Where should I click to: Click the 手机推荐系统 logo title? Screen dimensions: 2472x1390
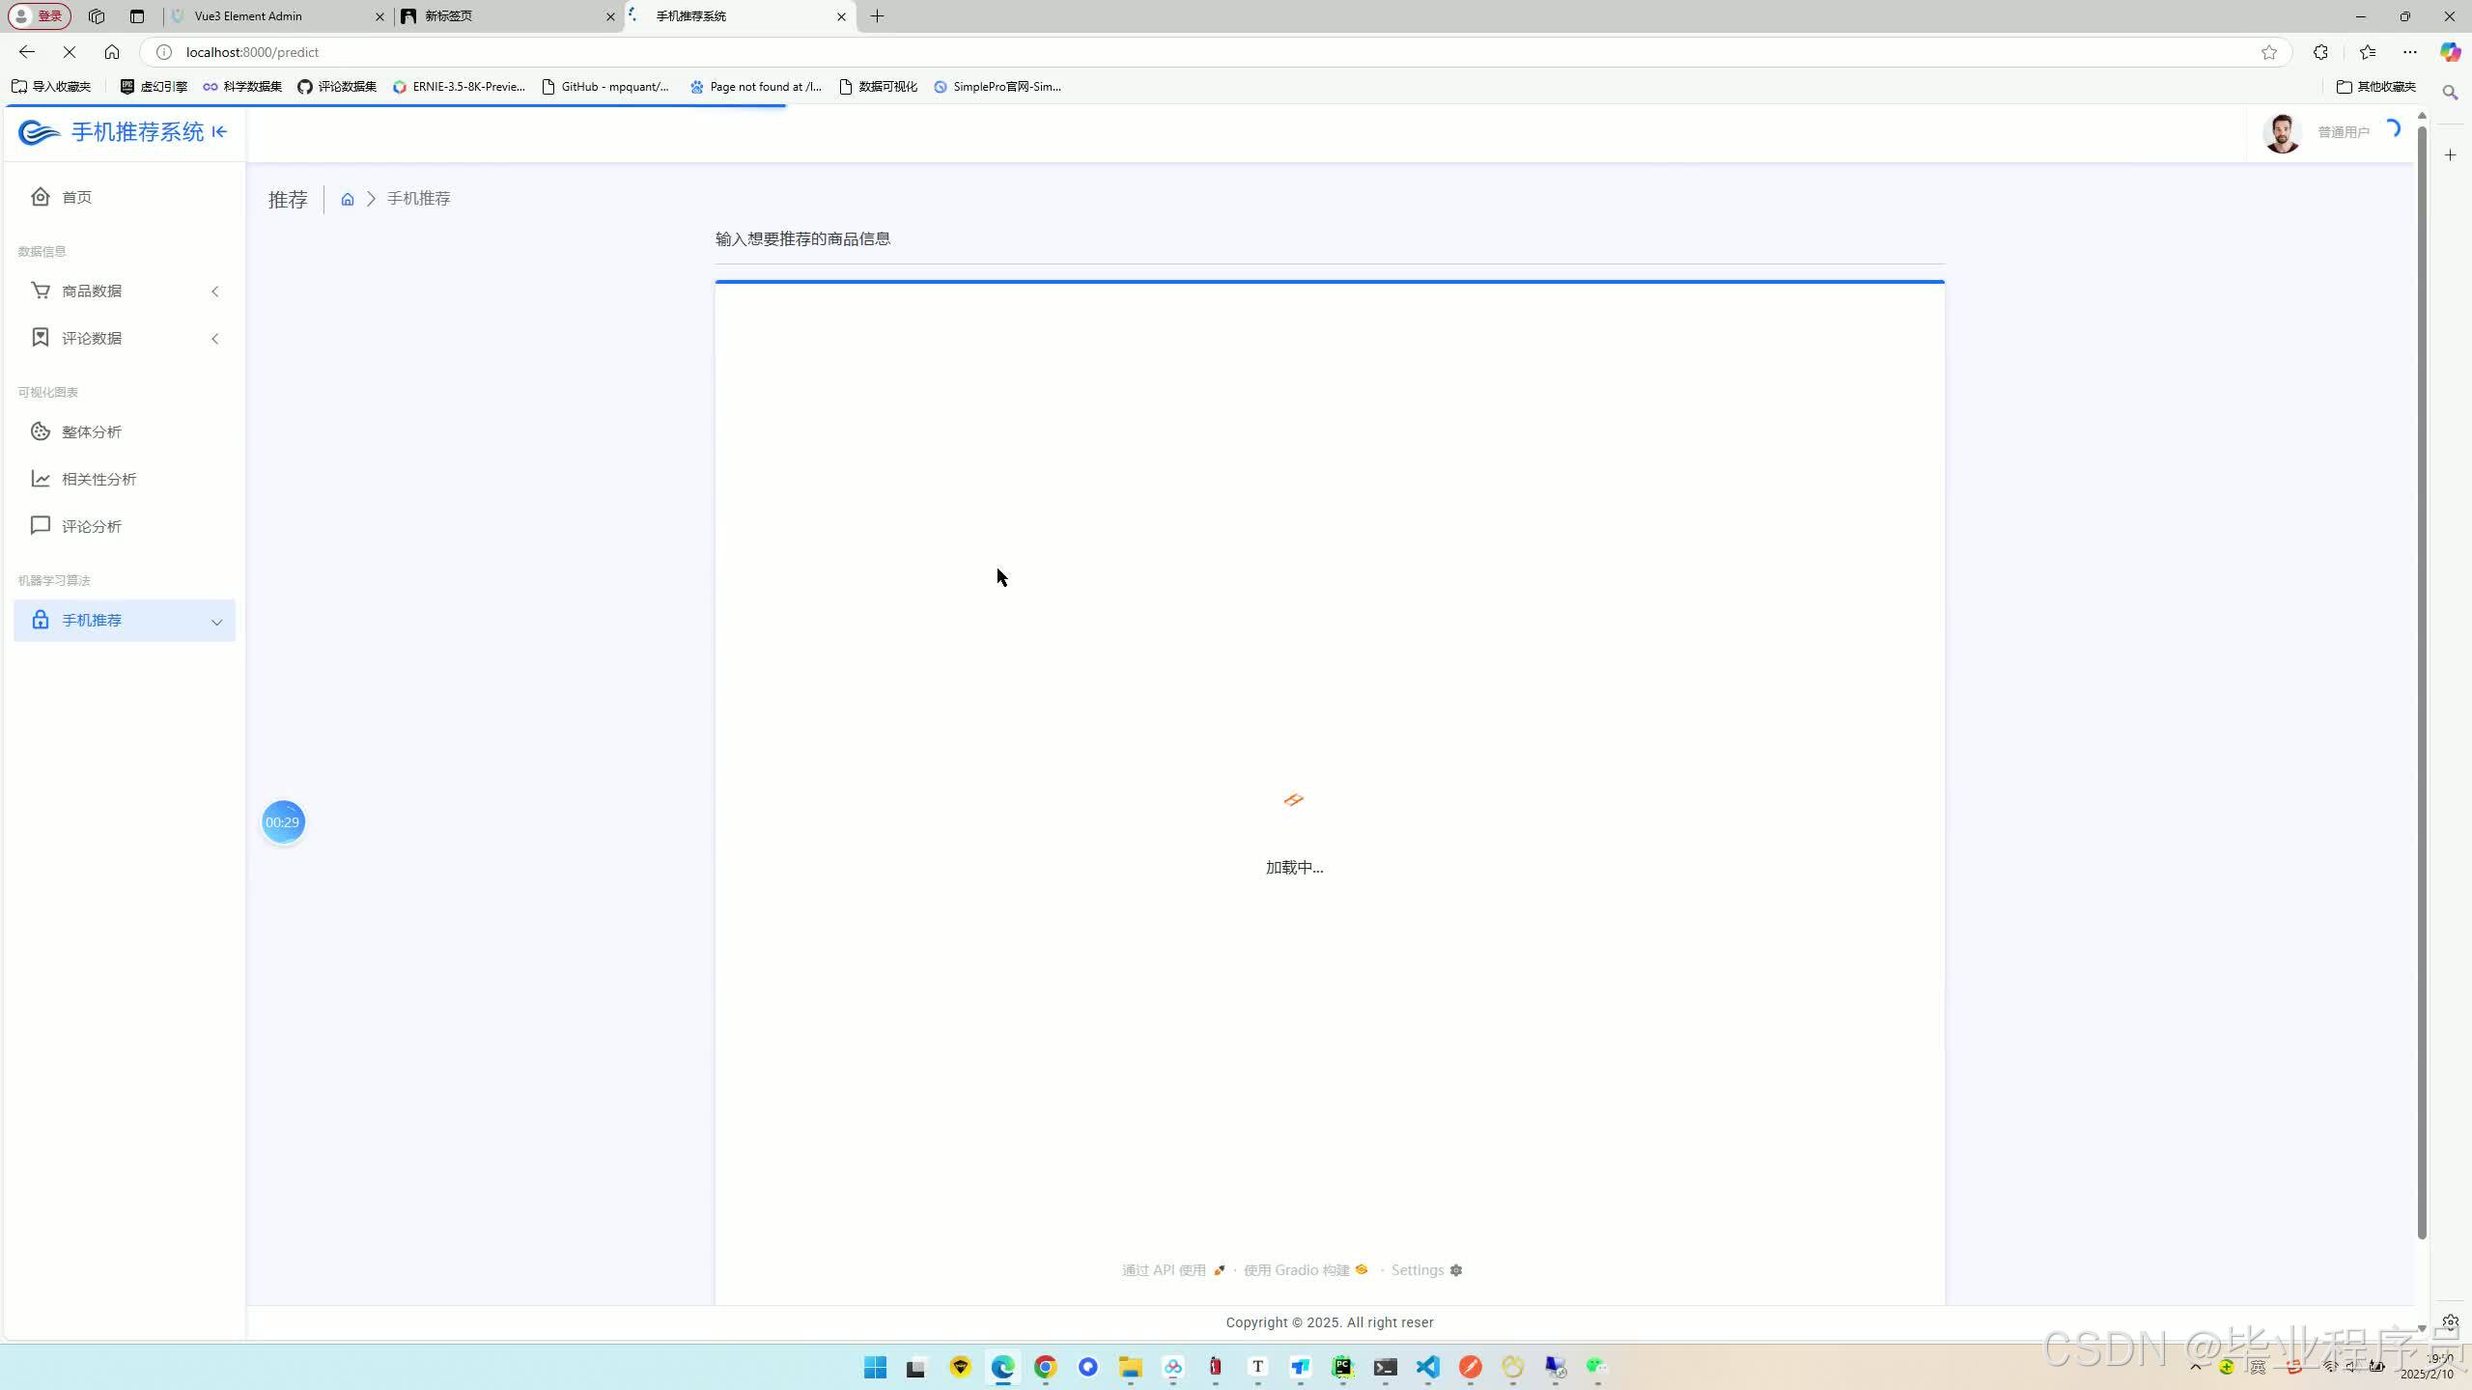pyautogui.click(x=138, y=132)
